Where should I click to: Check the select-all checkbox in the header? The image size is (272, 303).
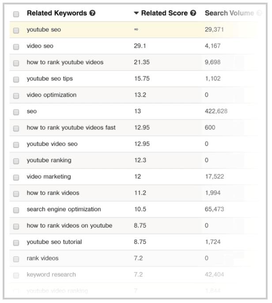click(x=16, y=14)
